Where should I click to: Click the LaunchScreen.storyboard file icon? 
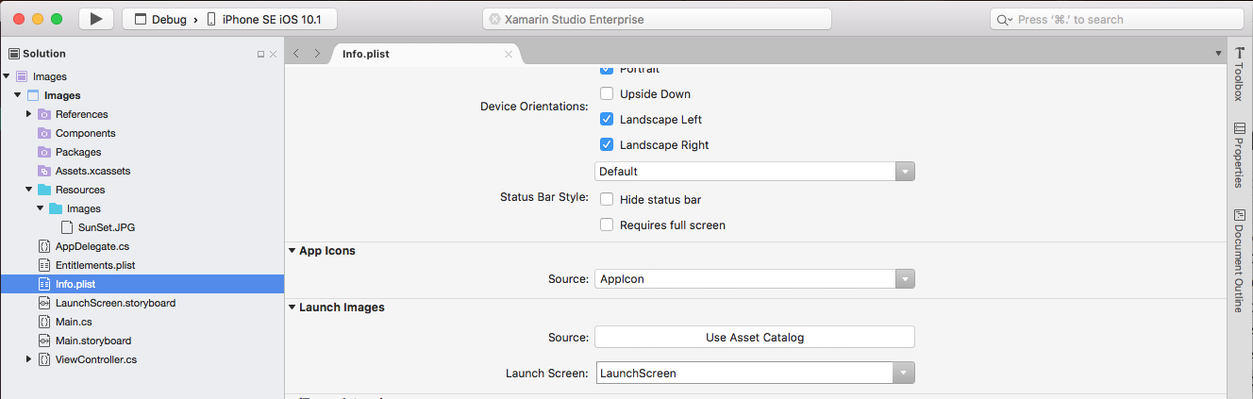click(44, 303)
